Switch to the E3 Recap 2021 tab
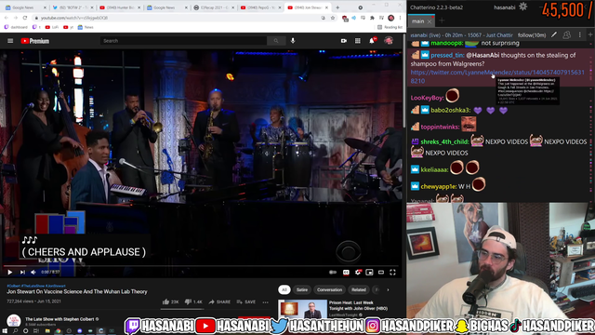The width and height of the screenshot is (595, 335). (x=213, y=7)
